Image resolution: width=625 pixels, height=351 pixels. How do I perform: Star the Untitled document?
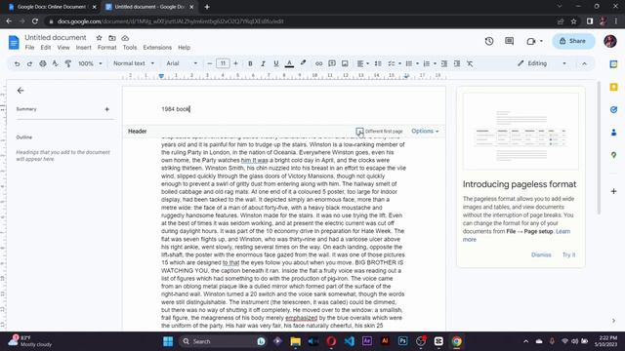(99, 38)
